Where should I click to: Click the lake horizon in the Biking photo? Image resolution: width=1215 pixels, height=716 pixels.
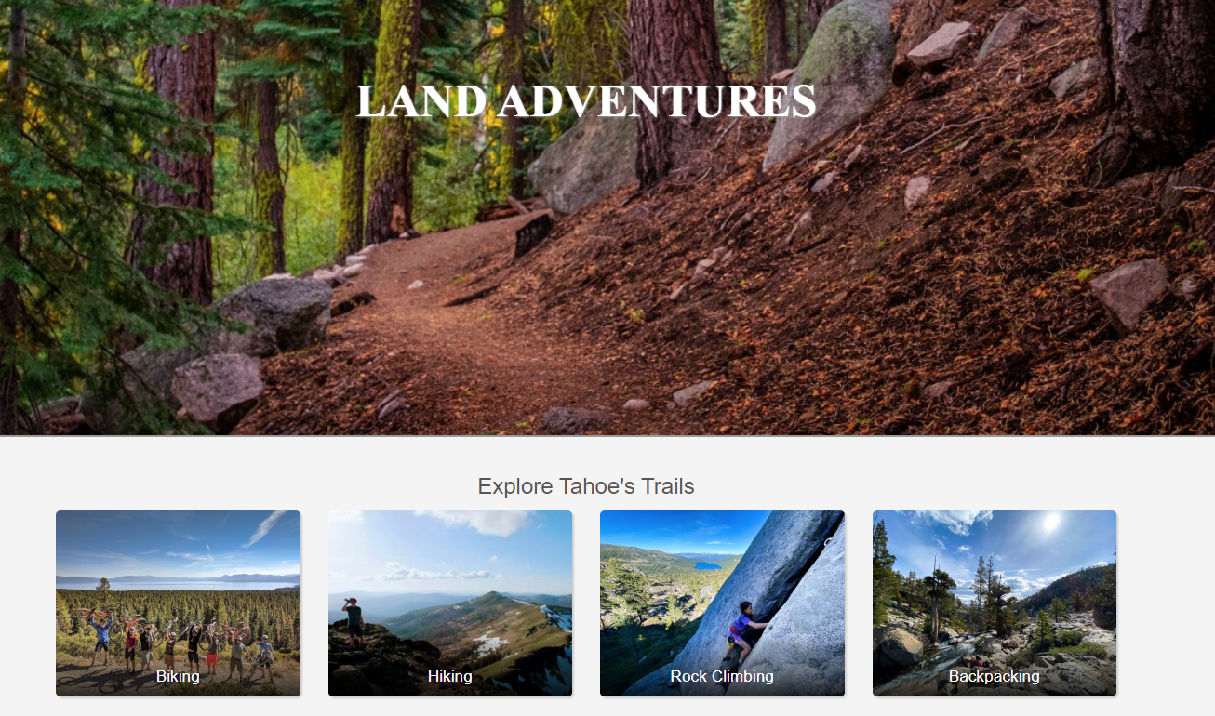(x=178, y=582)
